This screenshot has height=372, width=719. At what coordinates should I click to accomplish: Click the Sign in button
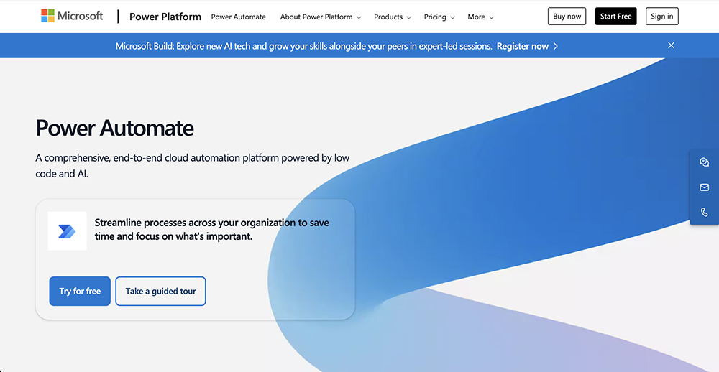coord(661,16)
